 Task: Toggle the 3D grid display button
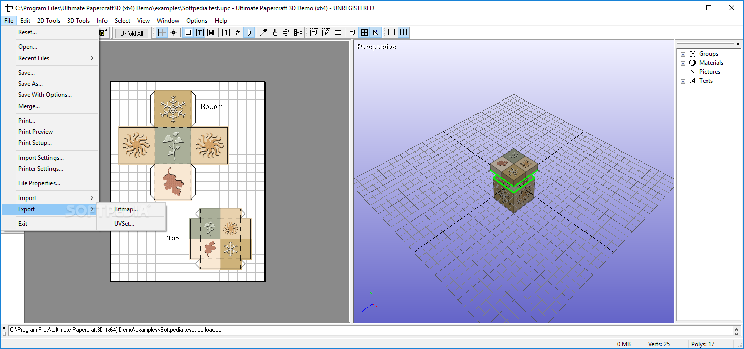pos(364,33)
